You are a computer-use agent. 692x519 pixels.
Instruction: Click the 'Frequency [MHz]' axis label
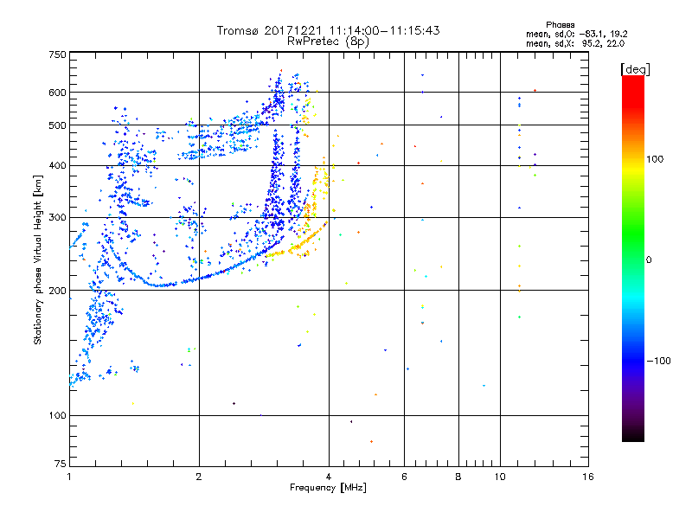point(328,488)
